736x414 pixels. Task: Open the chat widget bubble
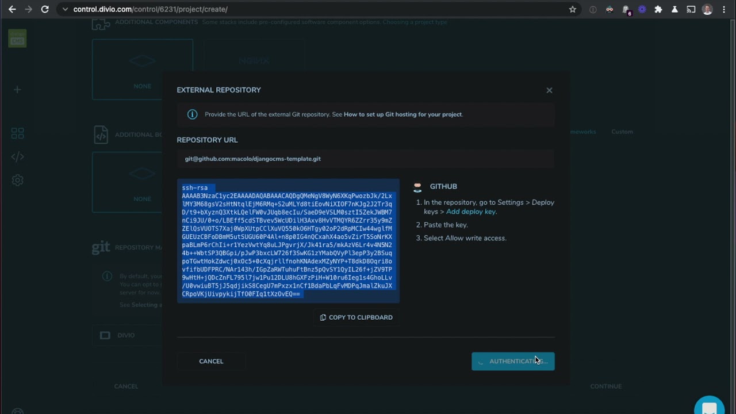(710, 405)
